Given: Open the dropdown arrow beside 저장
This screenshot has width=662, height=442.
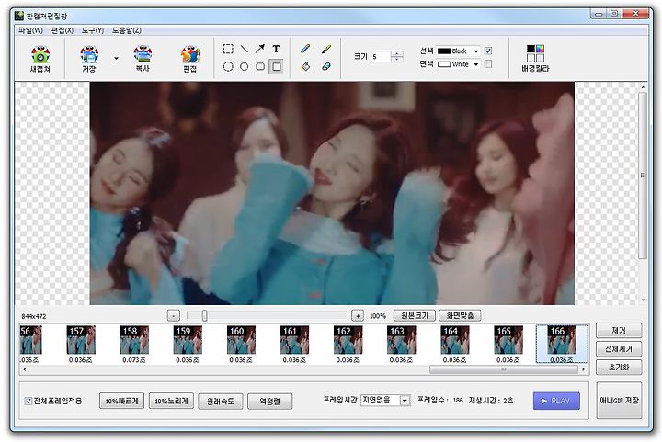Looking at the screenshot, I should click(116, 58).
